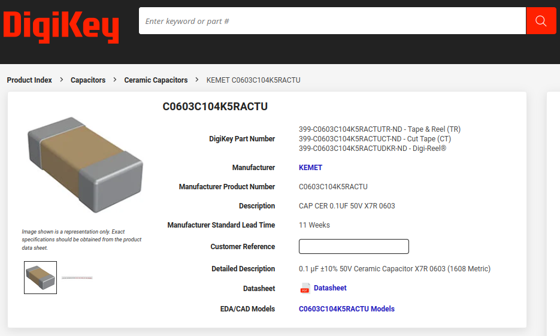Screen dimensions: 560x336
Task: Click the C0603C104K5RACTU product title heading
Action: 215,107
